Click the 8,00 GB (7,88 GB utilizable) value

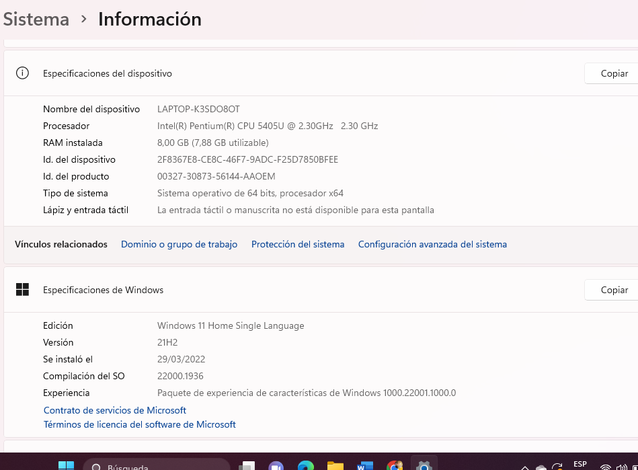click(x=213, y=143)
